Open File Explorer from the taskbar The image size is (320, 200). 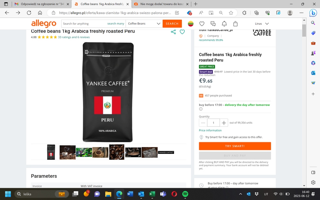coord(108,194)
